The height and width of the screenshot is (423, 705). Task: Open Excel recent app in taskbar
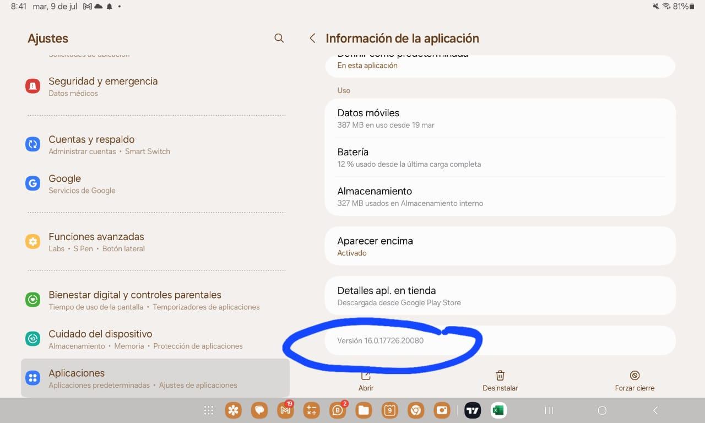click(x=498, y=410)
